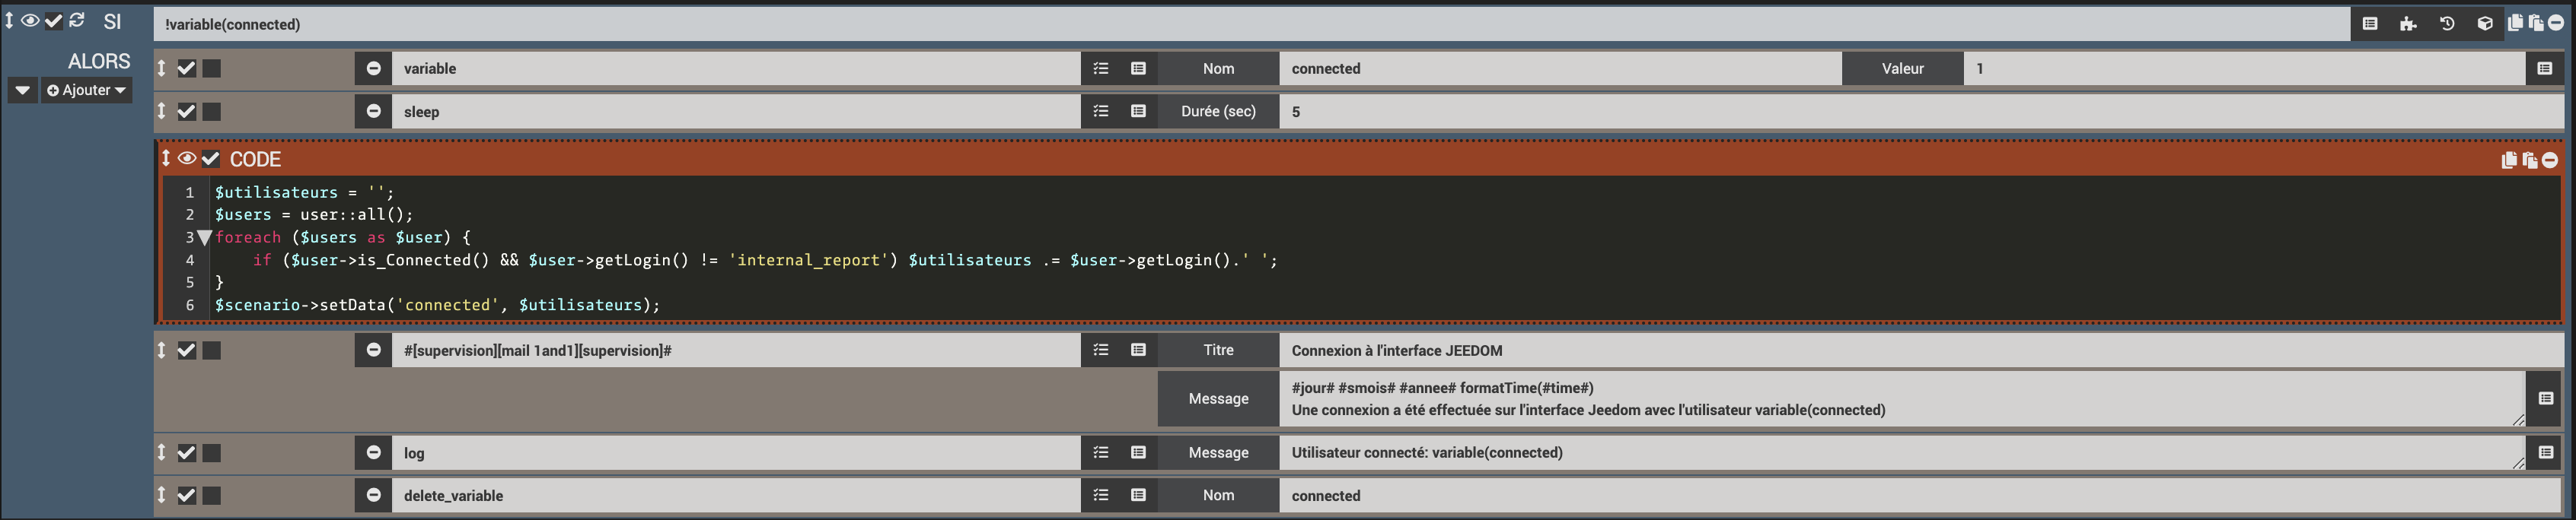The height and width of the screenshot is (520, 2576).
Task: Click the action field #[supervision][mail 1and1][supervision]#
Action: click(x=736, y=350)
